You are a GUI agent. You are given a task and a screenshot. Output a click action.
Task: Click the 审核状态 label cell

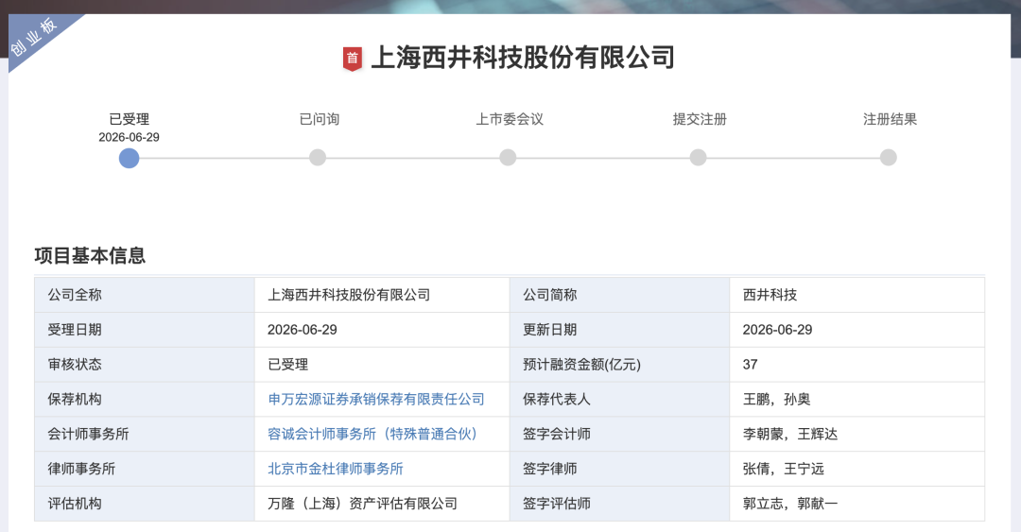(145, 365)
